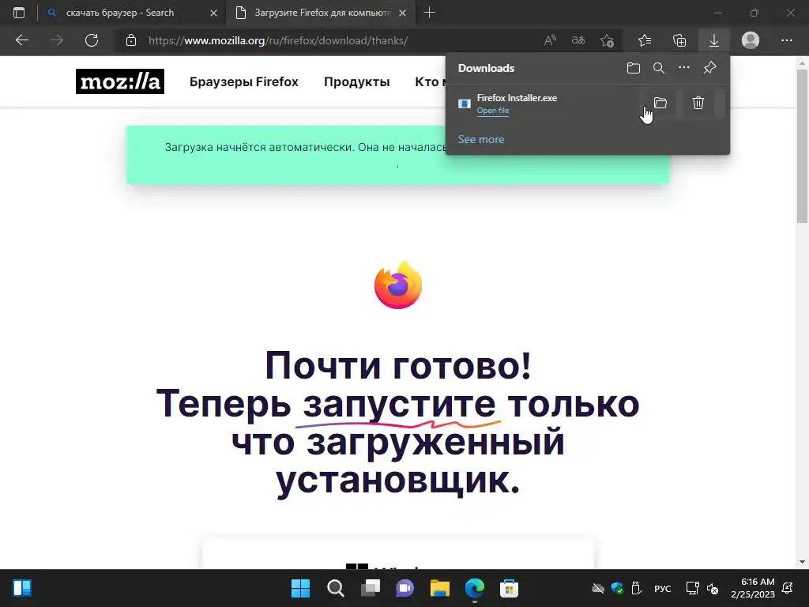Open the notifications bell in tray
Screen dimensions: 809x607
(x=788, y=588)
